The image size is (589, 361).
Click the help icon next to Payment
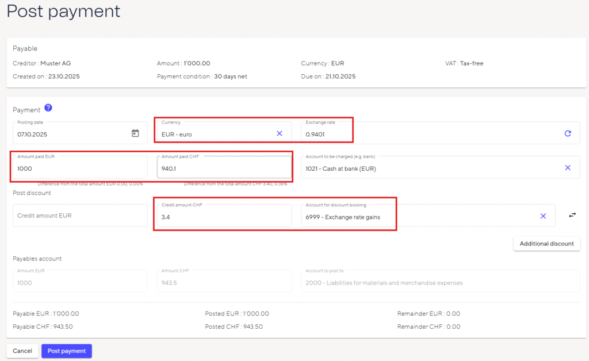[48, 108]
